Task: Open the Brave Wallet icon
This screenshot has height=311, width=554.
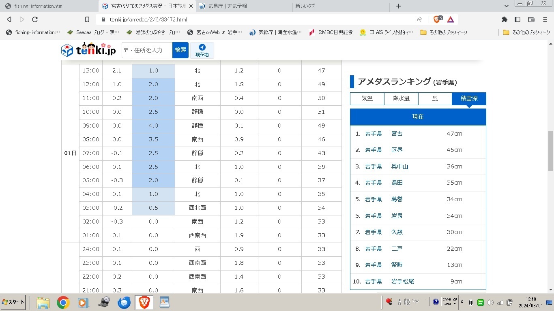Action: pos(531,19)
